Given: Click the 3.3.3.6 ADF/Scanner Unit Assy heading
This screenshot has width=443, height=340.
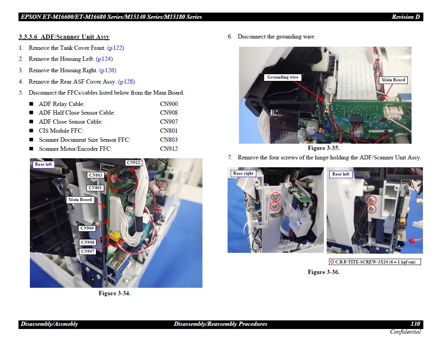Looking at the screenshot, I should tap(64, 37).
